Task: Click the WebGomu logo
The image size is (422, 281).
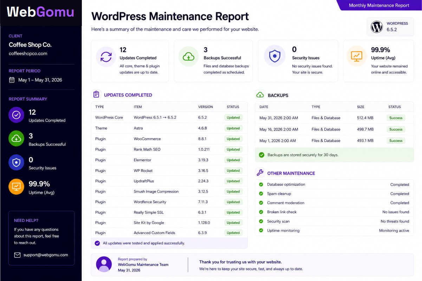Action: tap(40, 12)
